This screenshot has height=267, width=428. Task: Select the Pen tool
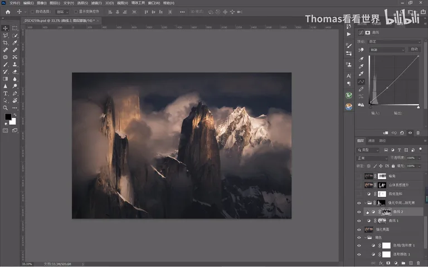pos(14,93)
